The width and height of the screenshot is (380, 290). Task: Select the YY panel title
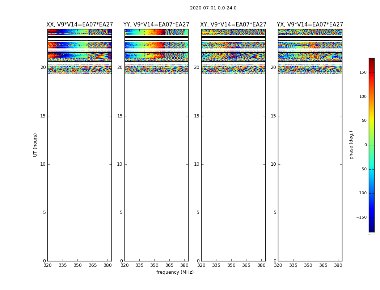click(x=156, y=25)
